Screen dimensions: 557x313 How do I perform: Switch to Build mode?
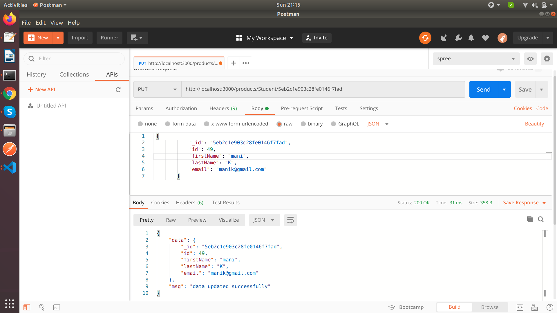[x=454, y=307]
